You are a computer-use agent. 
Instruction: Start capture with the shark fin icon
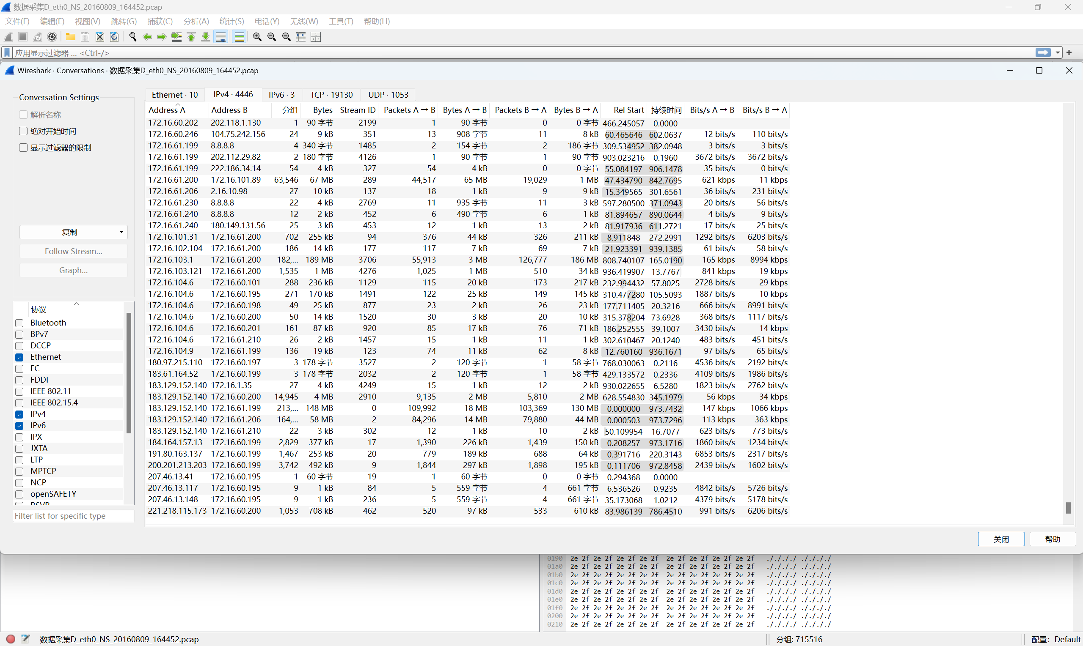coord(9,37)
